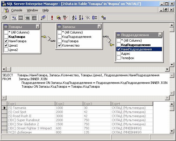Image resolution: width=176 pixels, height=141 pixels.
Task: Click the diagram pane vertical scrollbar thumb
Action: (172, 30)
